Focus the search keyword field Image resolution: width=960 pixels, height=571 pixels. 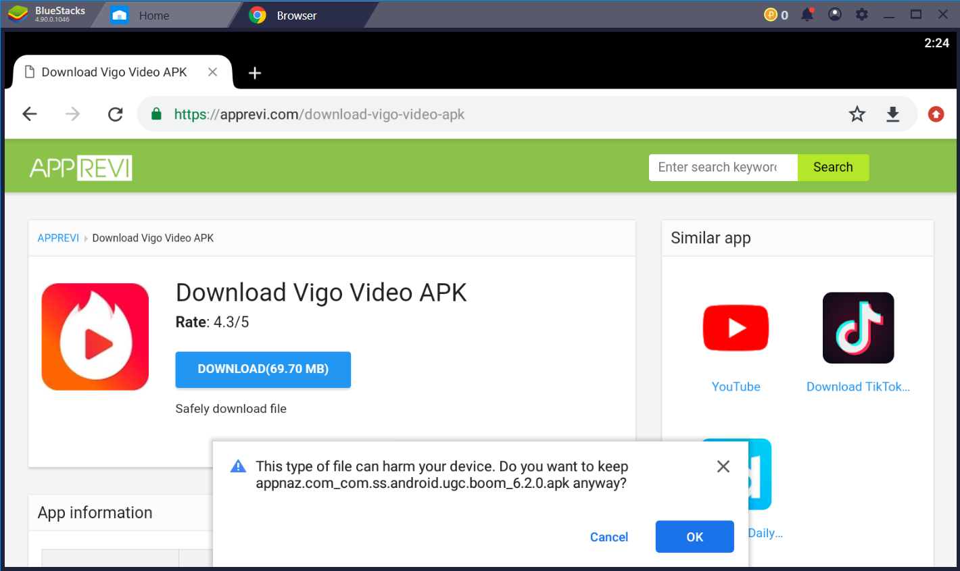[723, 168]
